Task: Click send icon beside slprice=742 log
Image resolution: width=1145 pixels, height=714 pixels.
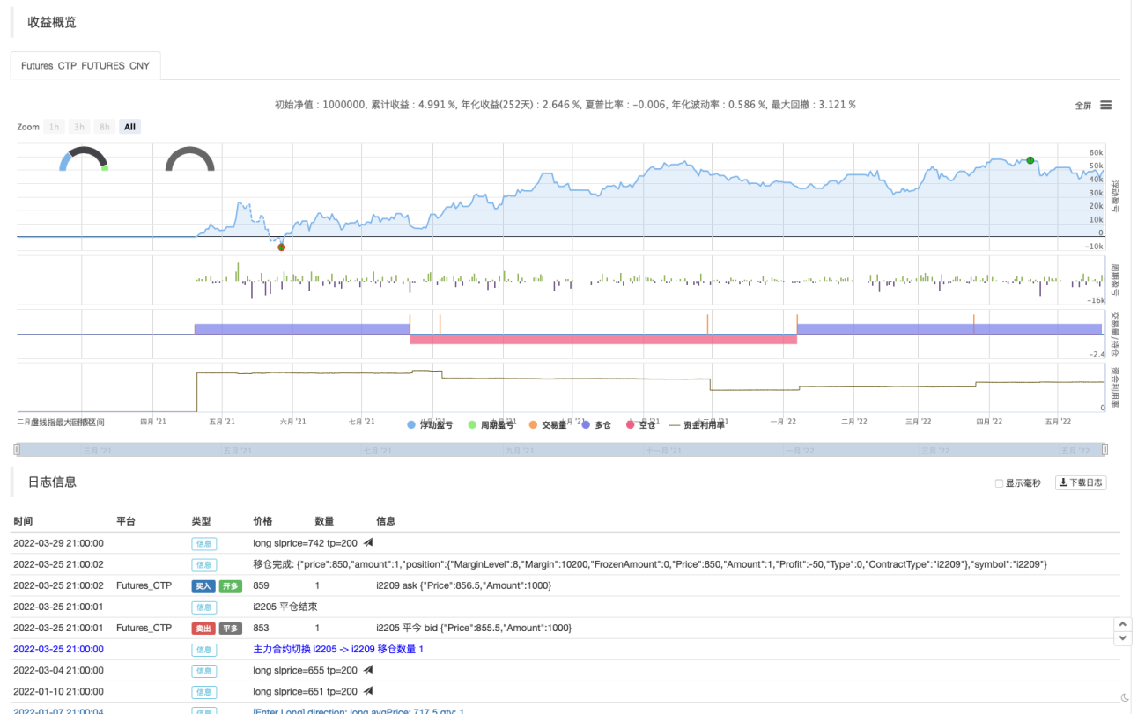Action: click(x=368, y=543)
